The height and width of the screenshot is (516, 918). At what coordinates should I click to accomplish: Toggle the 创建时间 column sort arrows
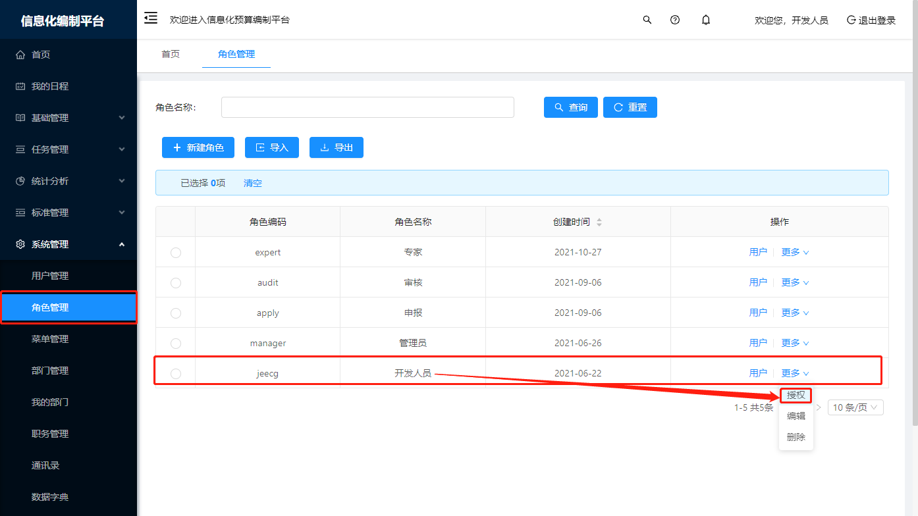point(599,221)
